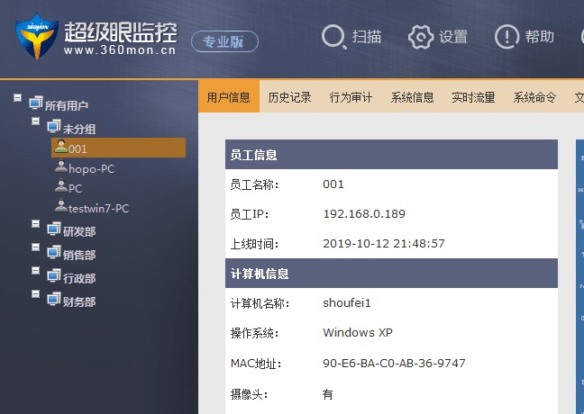Open the 系统命令 tab
Screen dimensions: 584x414
[x=534, y=97]
